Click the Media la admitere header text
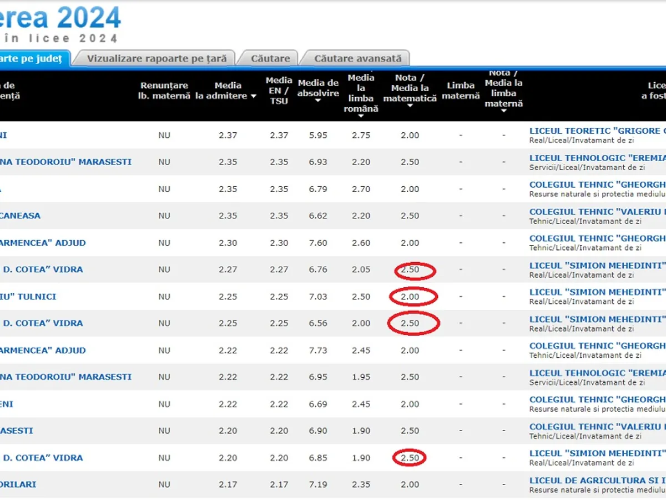 pos(228,91)
